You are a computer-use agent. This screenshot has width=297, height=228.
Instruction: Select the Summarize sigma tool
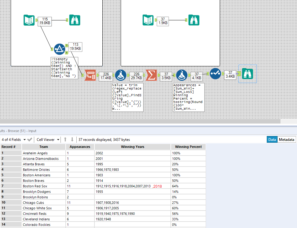click(151, 75)
